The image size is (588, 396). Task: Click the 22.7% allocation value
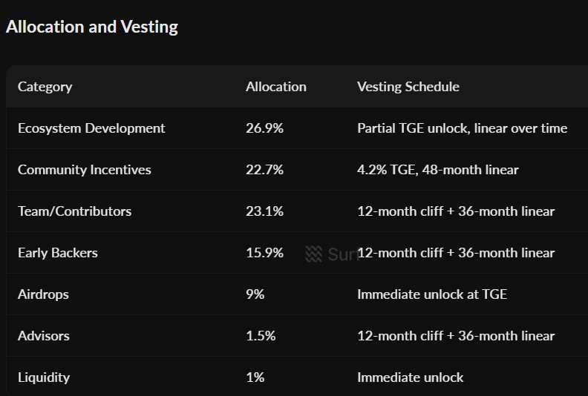point(264,170)
